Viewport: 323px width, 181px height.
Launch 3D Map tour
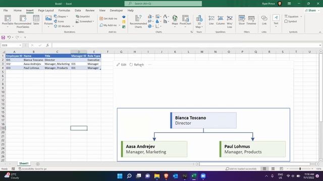199,21
